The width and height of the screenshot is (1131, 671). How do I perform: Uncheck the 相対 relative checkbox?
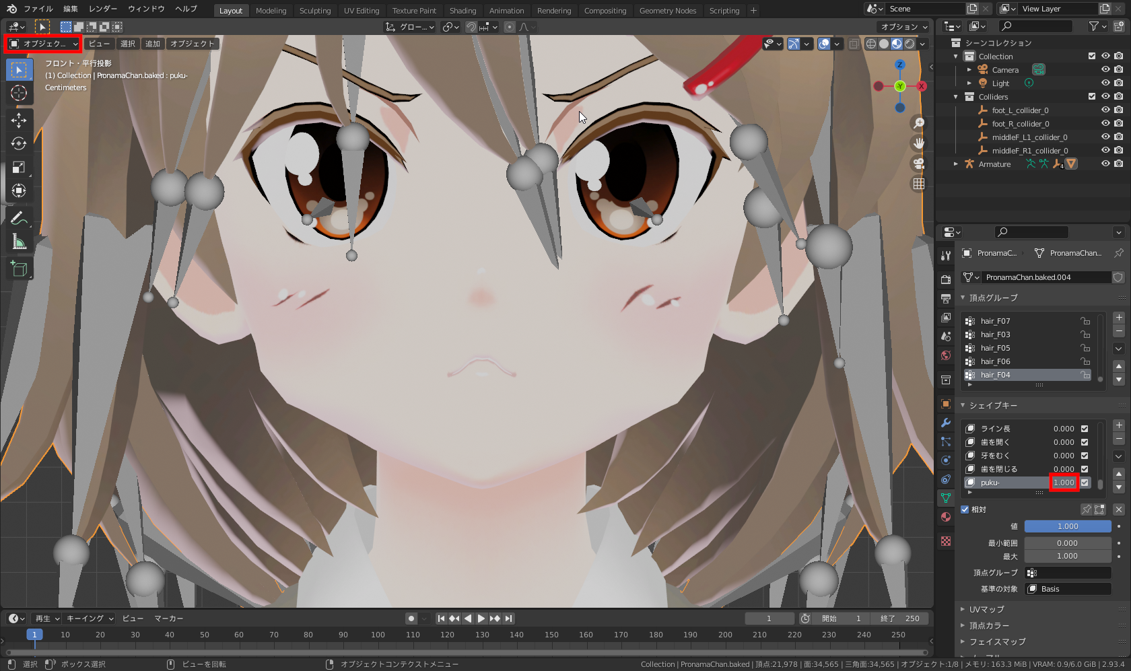(965, 509)
